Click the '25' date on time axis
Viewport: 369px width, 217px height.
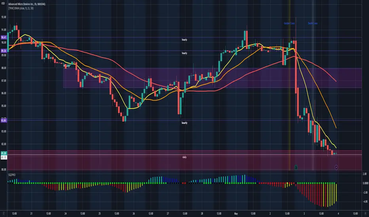click(99, 213)
